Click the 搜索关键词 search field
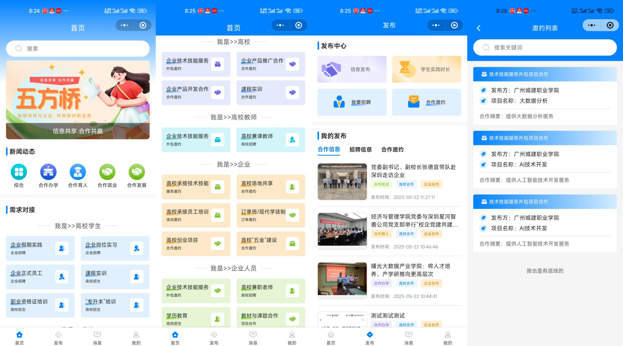 [545, 48]
